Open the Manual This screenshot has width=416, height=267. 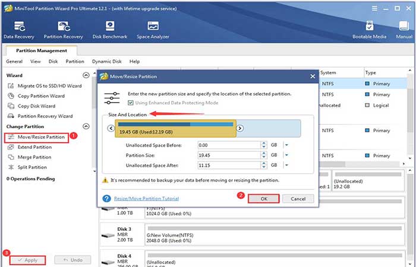click(x=404, y=30)
